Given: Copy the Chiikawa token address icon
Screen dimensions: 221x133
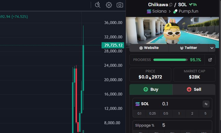Looking at the screenshot, I should click(171, 5).
